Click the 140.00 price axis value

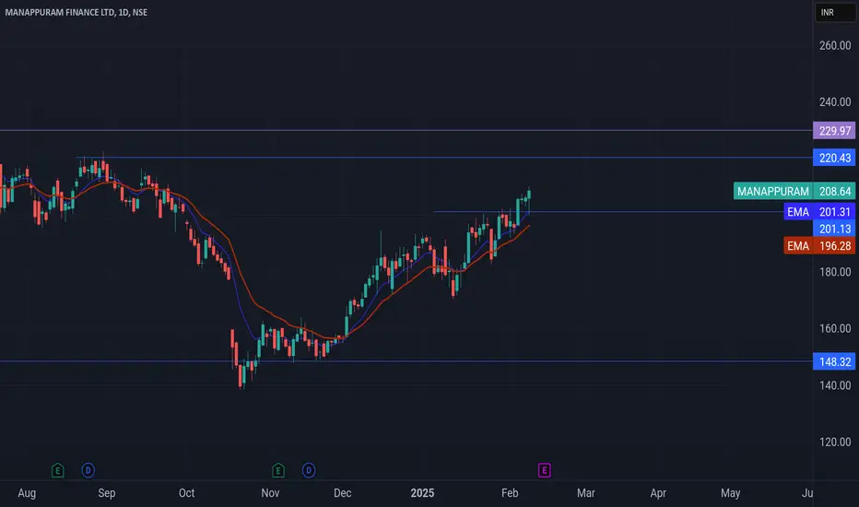coord(835,385)
